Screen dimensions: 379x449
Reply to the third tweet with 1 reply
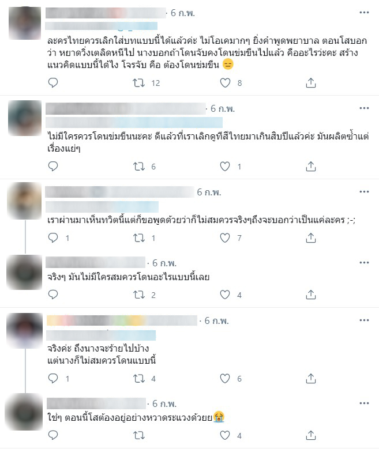[53, 237]
